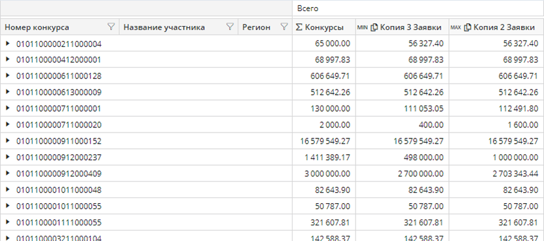544x241 pixels.
Task: Click the sum icon beside Конкурсы
Action: tap(299, 27)
